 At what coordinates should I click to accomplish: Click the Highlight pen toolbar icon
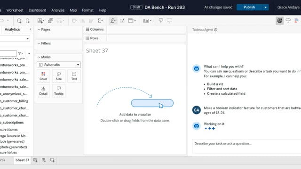pyautogui.click(x=113, y=21)
